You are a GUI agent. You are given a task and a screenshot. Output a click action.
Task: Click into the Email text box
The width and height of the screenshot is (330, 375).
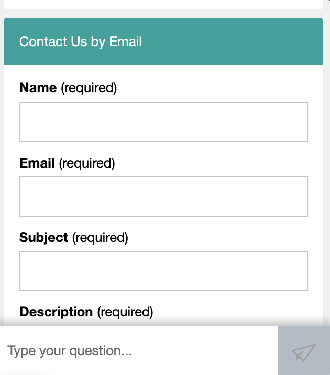click(x=163, y=196)
